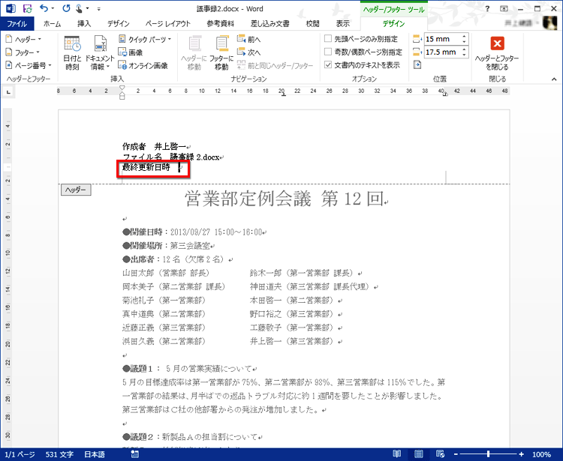Uncheck 文書内のテキストを表示 option

[363, 65]
